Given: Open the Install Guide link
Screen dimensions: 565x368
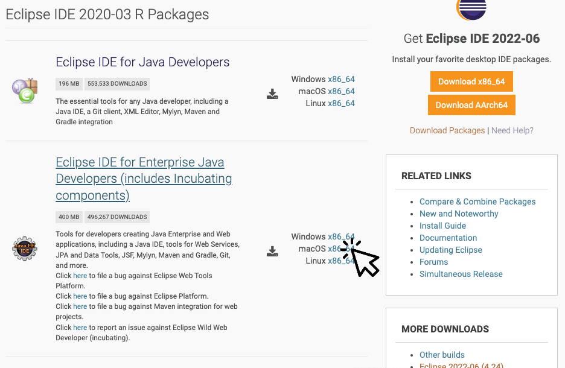Looking at the screenshot, I should pyautogui.click(x=442, y=226).
